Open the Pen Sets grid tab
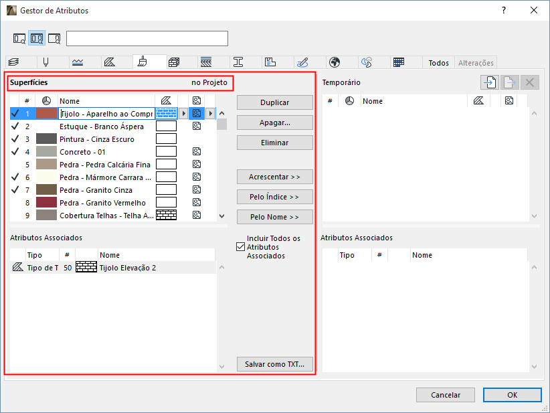 click(x=399, y=62)
